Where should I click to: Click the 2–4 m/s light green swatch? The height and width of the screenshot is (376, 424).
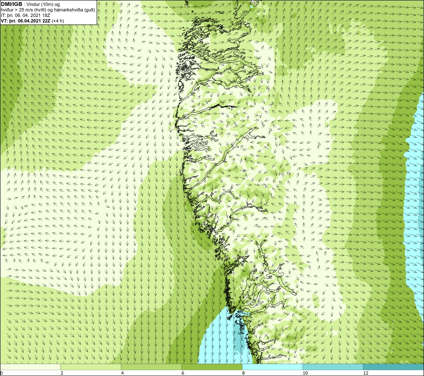click(x=91, y=367)
